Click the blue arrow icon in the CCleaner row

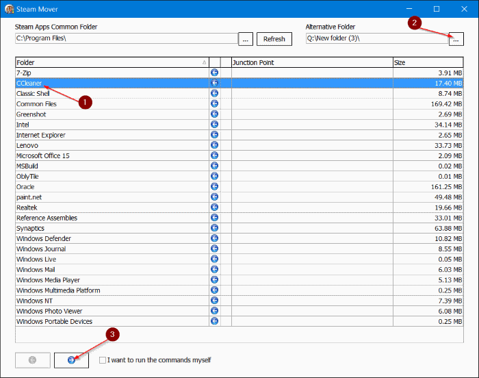point(215,83)
